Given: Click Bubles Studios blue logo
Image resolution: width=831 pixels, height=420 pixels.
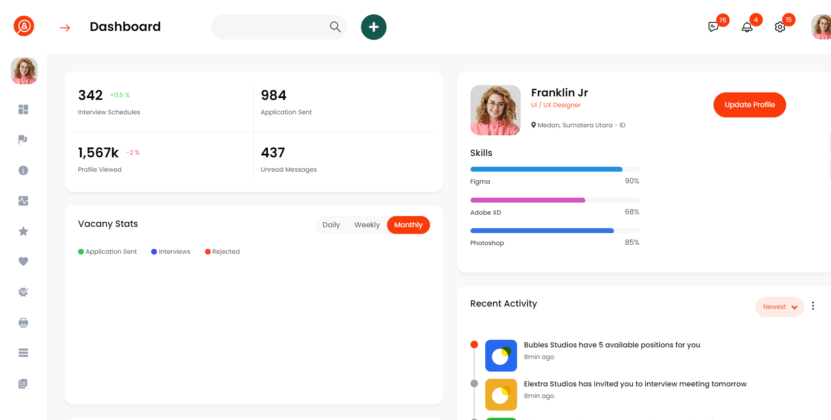Looking at the screenshot, I should point(501,355).
